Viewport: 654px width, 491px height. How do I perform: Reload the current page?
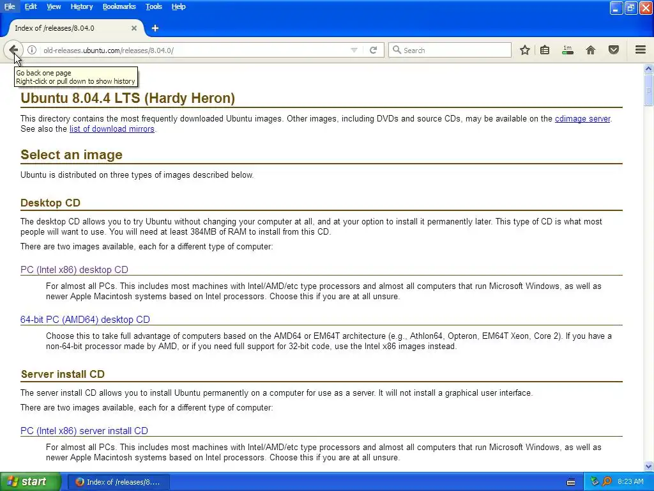(373, 50)
